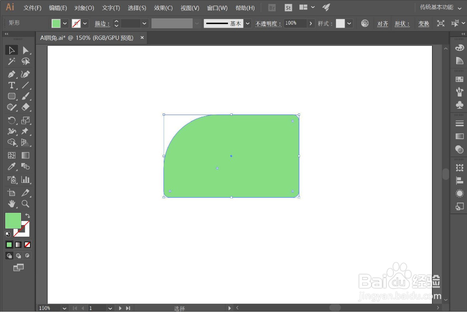This screenshot has width=467, height=312.
Task: Open the Stroke panel
Action: pyautogui.click(x=459, y=123)
